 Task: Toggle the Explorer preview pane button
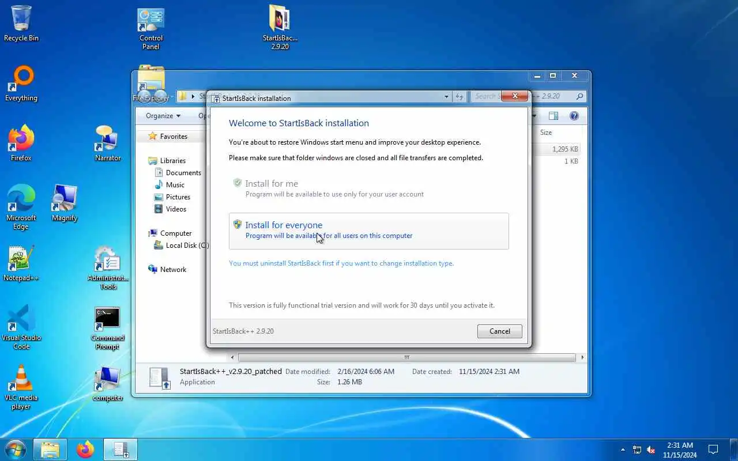[553, 116]
